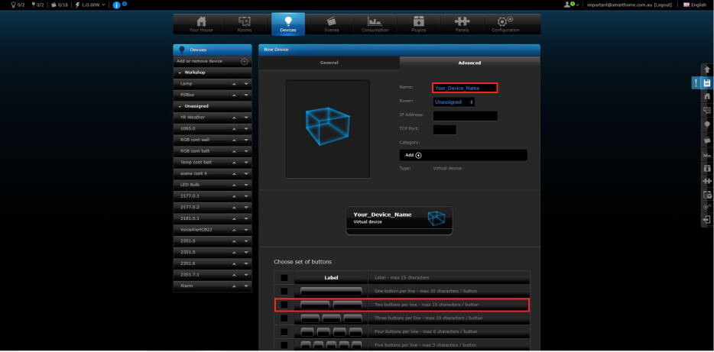Click down arrow for RGB cont wall

[246, 140]
